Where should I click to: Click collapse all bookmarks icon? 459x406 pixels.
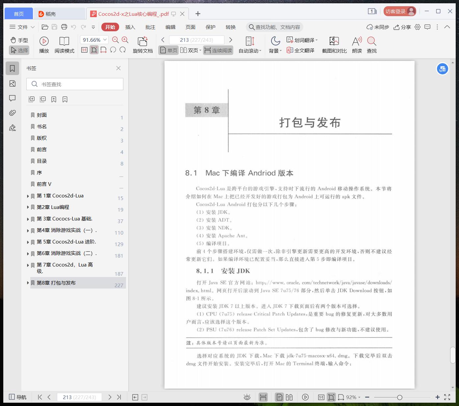(x=43, y=99)
